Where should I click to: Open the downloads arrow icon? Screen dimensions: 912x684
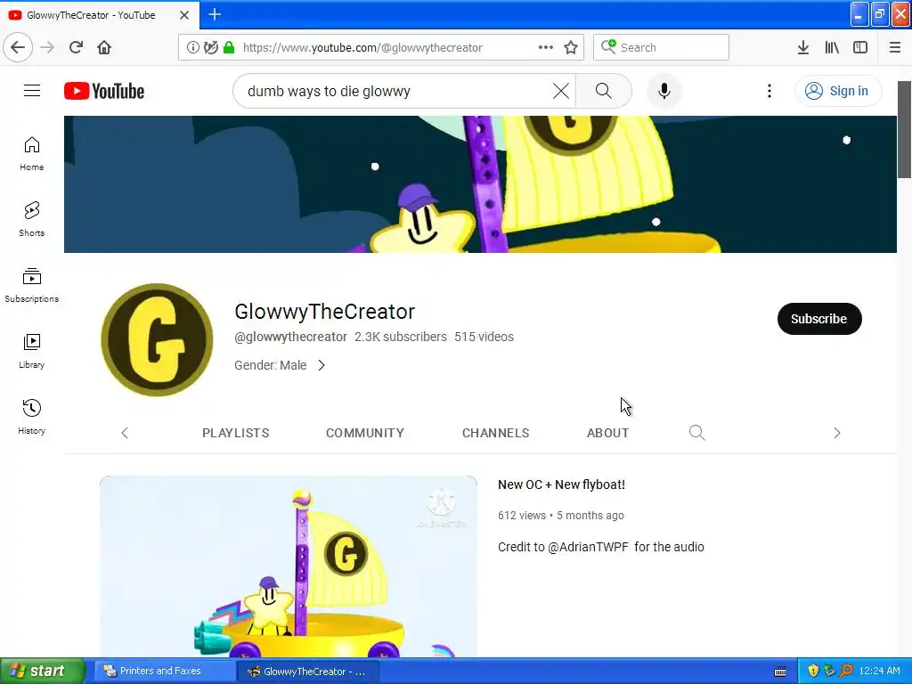click(803, 47)
